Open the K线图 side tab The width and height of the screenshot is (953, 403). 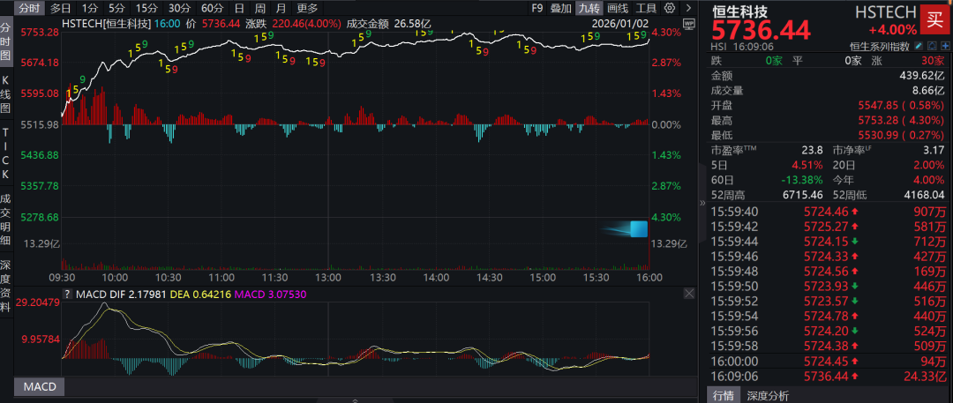coord(6,93)
